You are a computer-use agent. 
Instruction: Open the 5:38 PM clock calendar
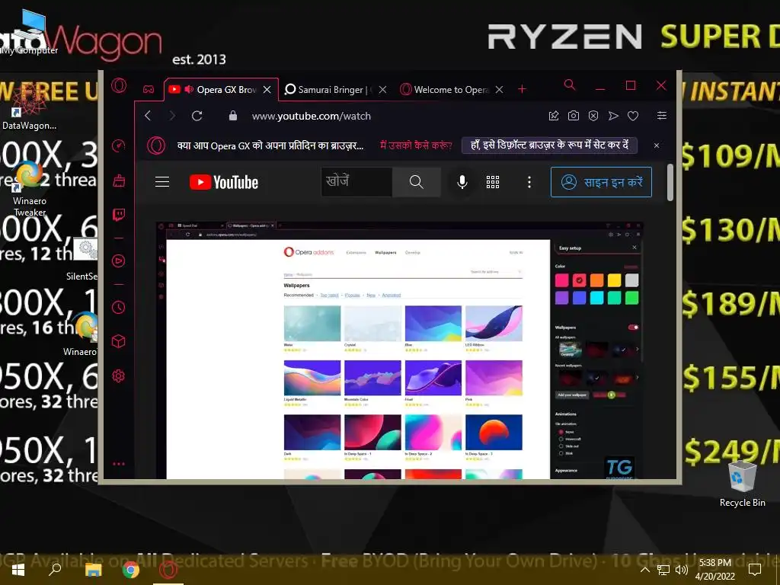pos(714,570)
